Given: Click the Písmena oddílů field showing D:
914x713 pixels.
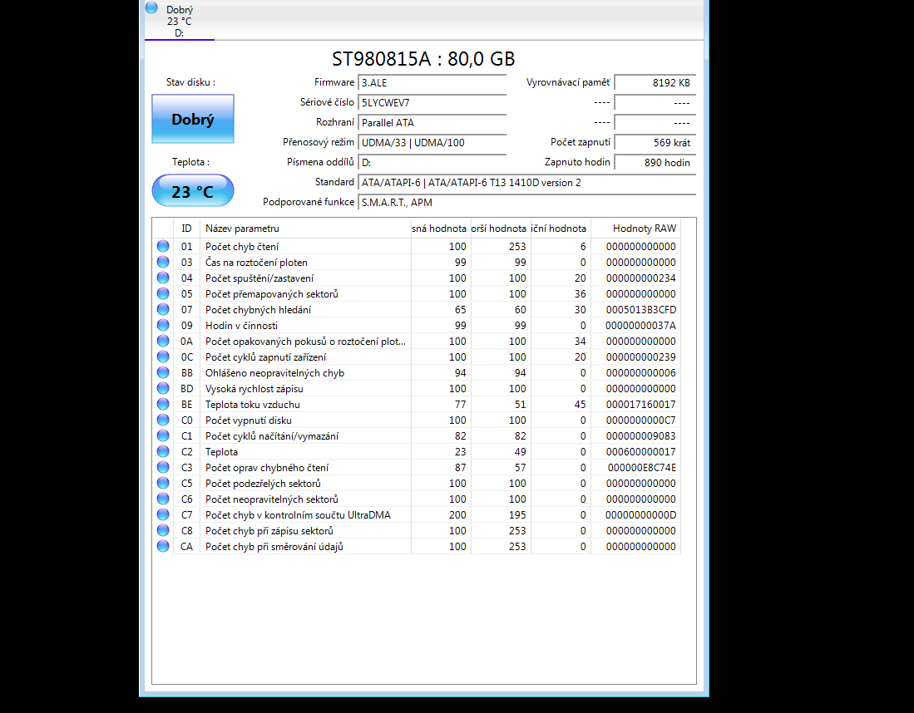Looking at the screenshot, I should pos(432,162).
